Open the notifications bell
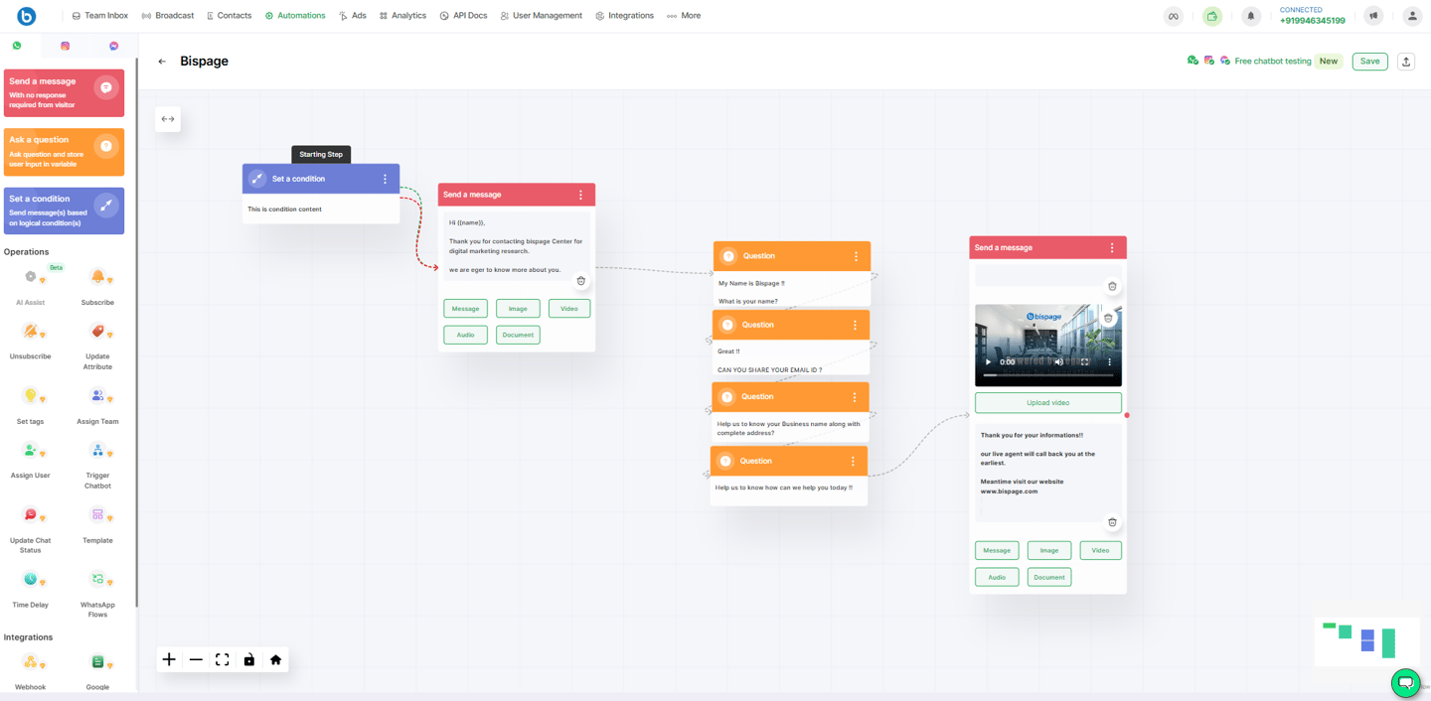This screenshot has width=1431, height=701. pos(1251,16)
